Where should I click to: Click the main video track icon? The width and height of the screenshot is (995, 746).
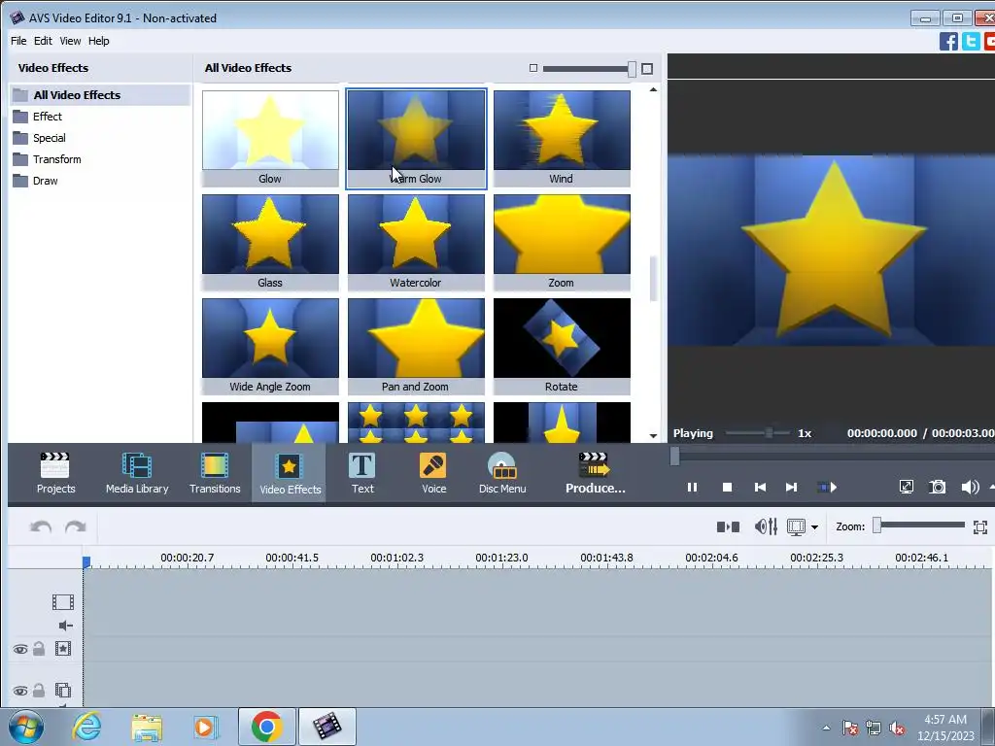tap(63, 602)
